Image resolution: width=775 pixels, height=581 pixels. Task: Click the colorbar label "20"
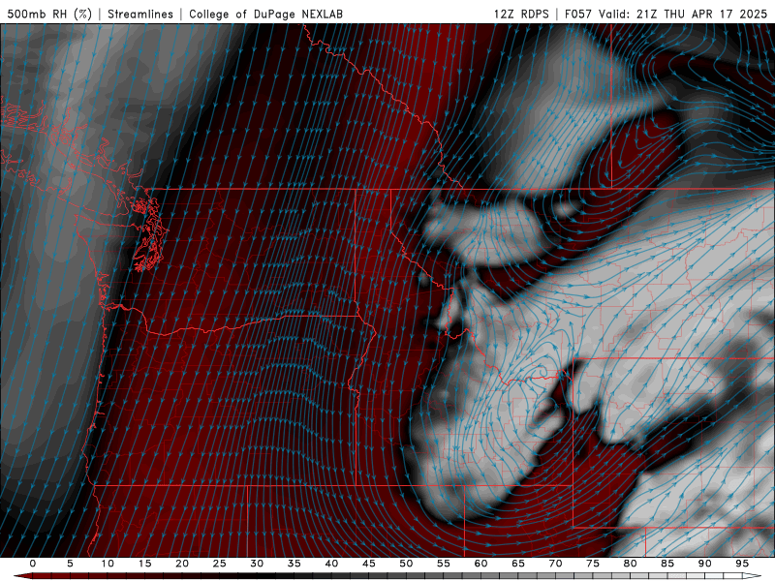point(182,564)
